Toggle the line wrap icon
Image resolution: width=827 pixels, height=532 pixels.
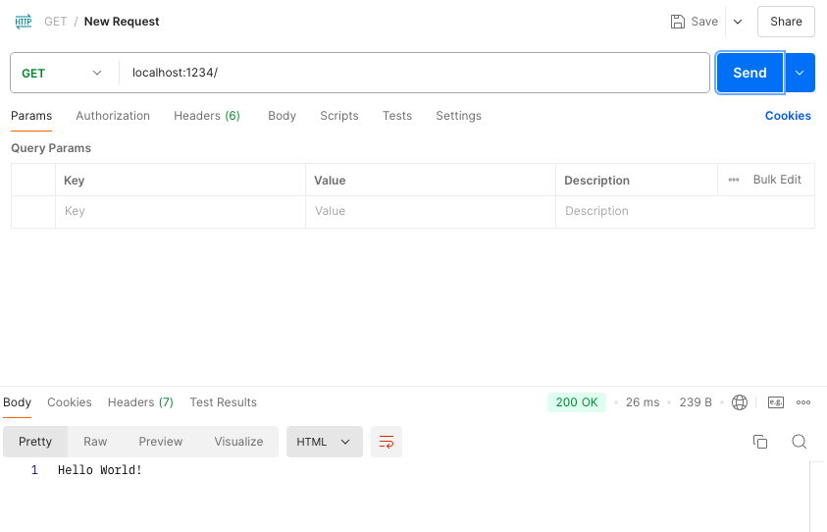[387, 442]
